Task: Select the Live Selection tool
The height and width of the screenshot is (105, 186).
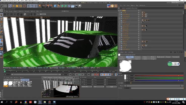Action: click(10, 6)
